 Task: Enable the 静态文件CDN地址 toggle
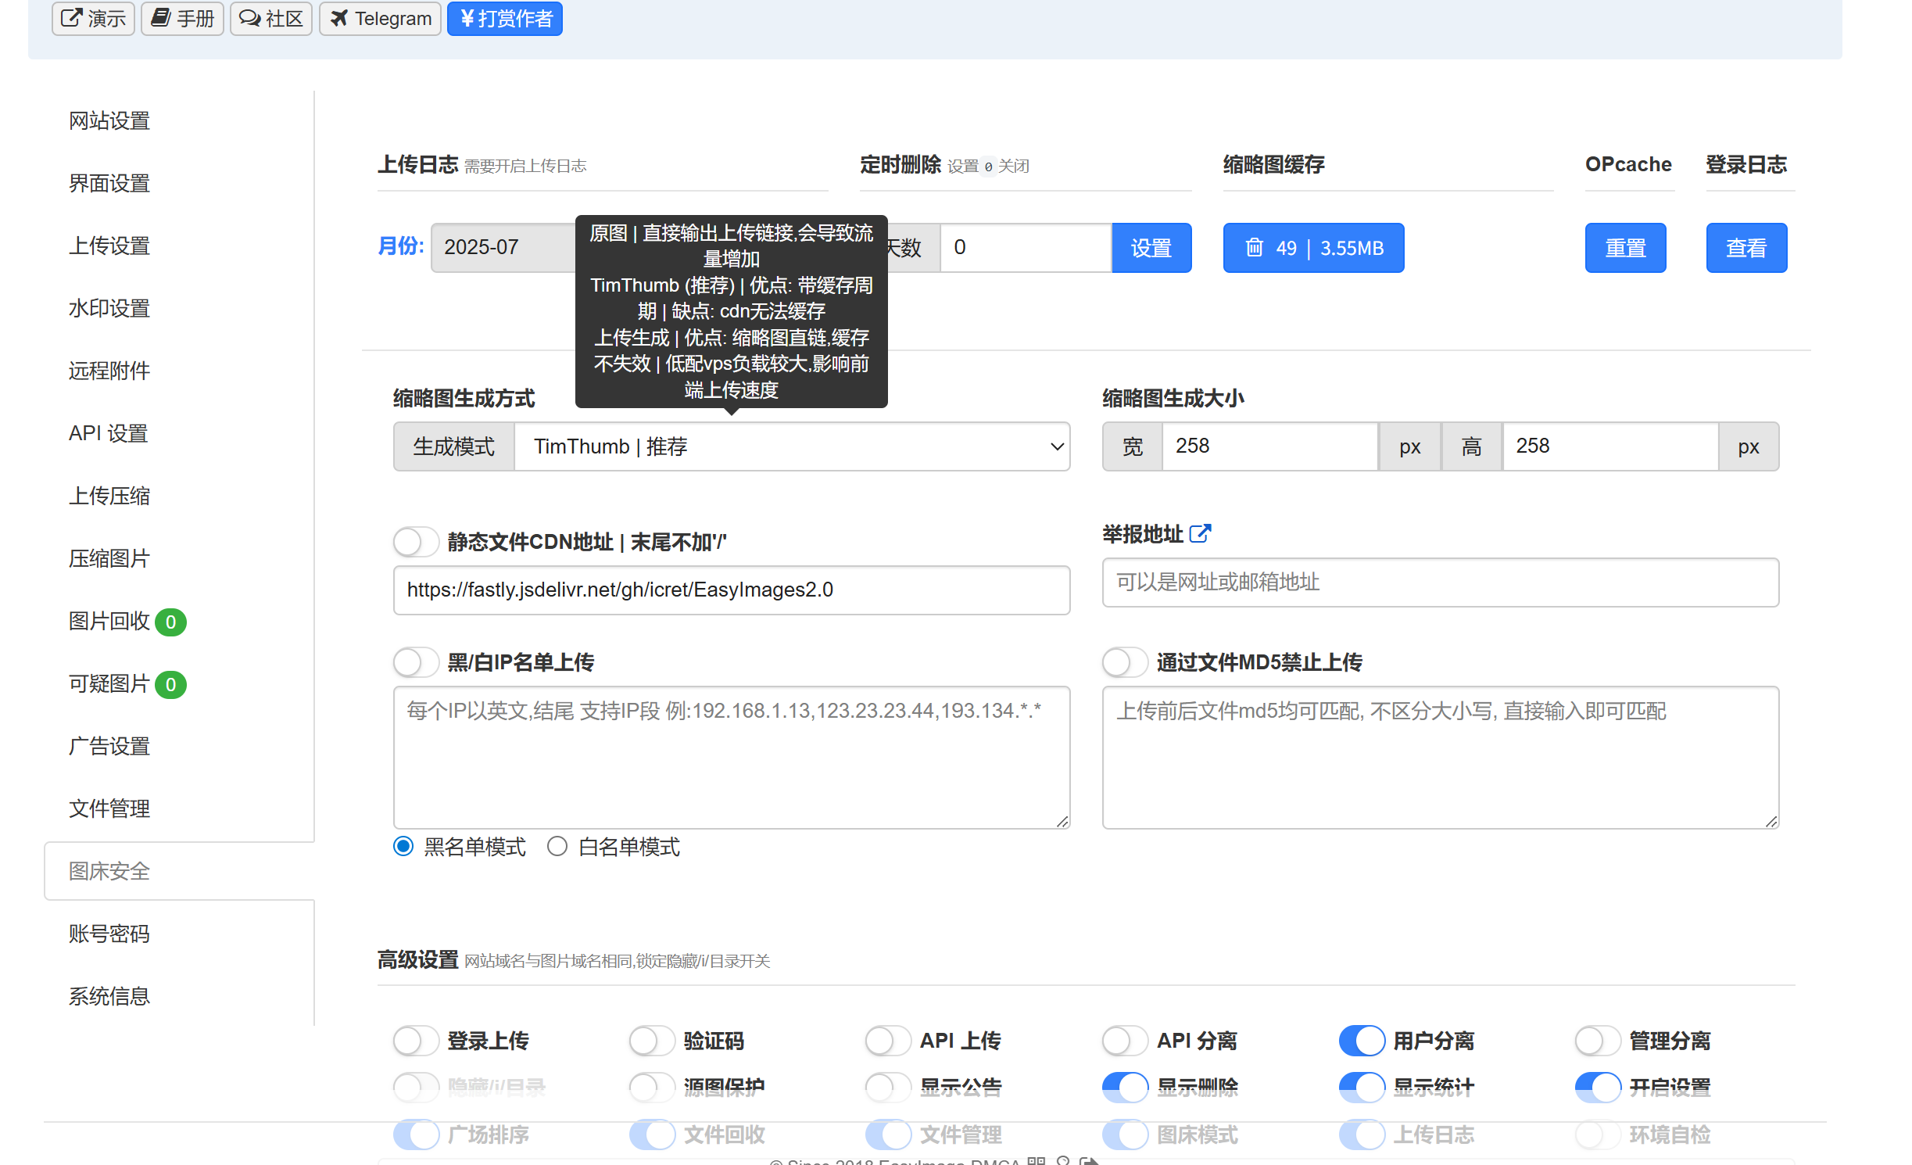(415, 541)
